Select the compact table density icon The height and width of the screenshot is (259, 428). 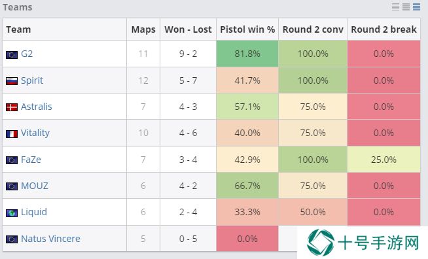[395, 7]
